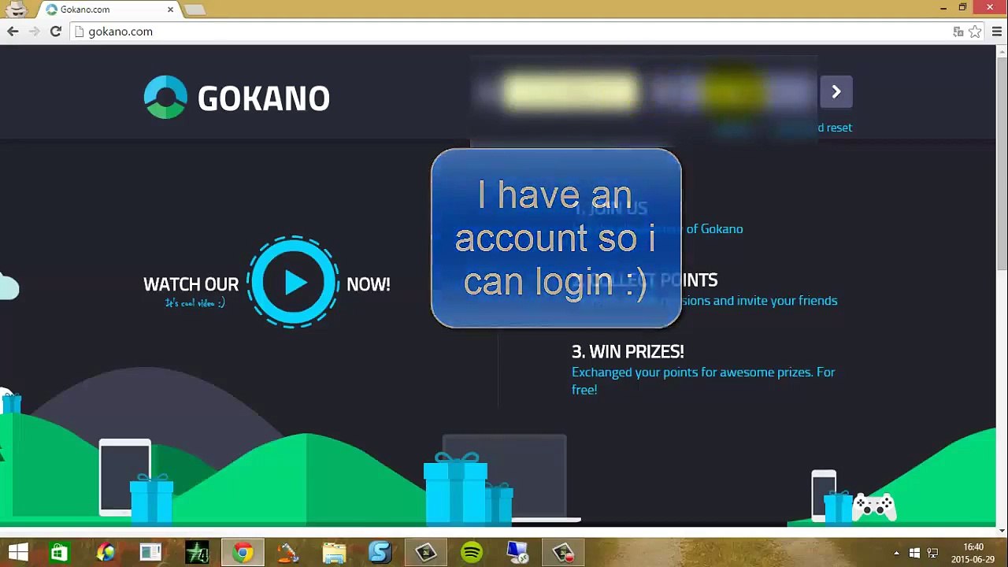Viewport: 1008px width, 567px height.
Task: Play the Gokano intro video
Action: click(x=294, y=282)
